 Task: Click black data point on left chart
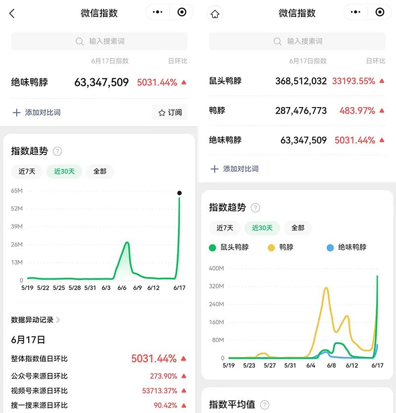coord(179,193)
